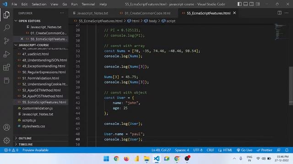The width and height of the screenshot is (293, 164).
Task: Close the 55_EcmaScriptFeatures.html tab
Action: click(234, 13)
